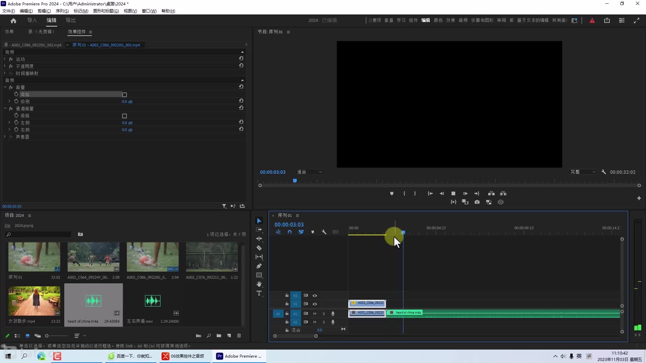Collapse the 音量 effect
The width and height of the screenshot is (646, 363).
5,87
